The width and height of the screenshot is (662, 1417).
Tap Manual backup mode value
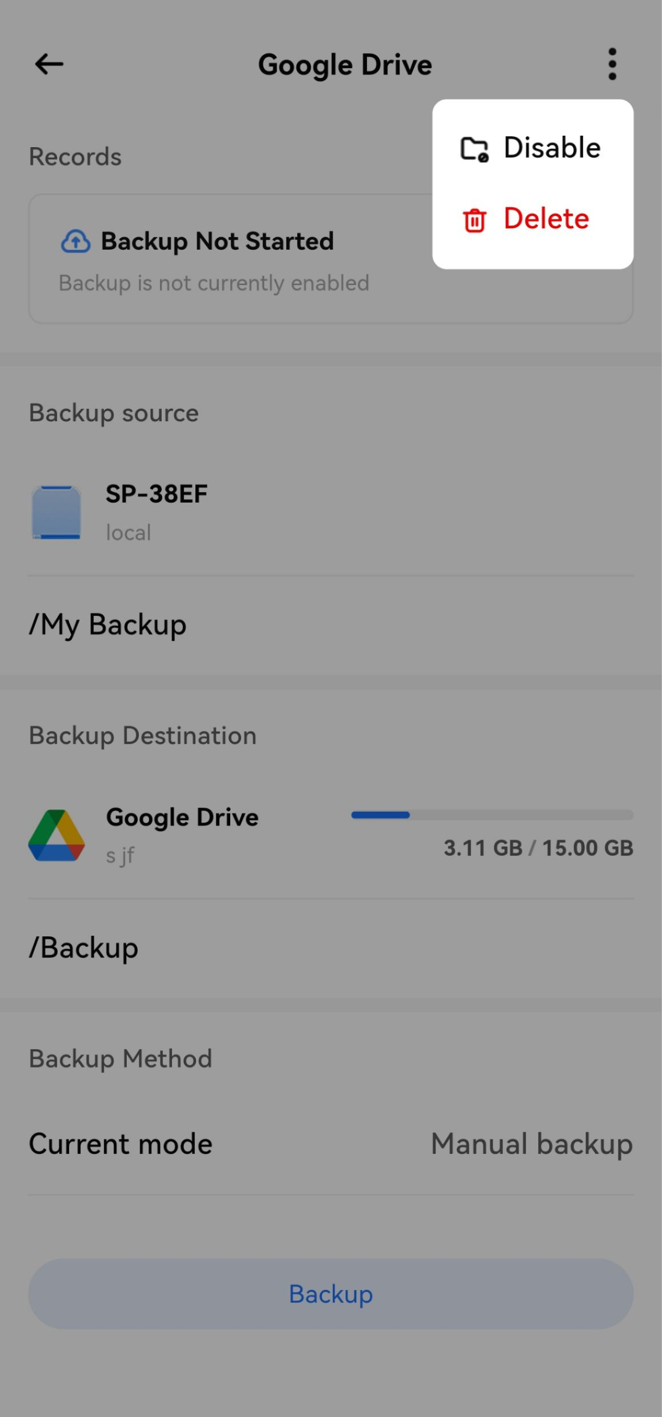click(531, 1144)
